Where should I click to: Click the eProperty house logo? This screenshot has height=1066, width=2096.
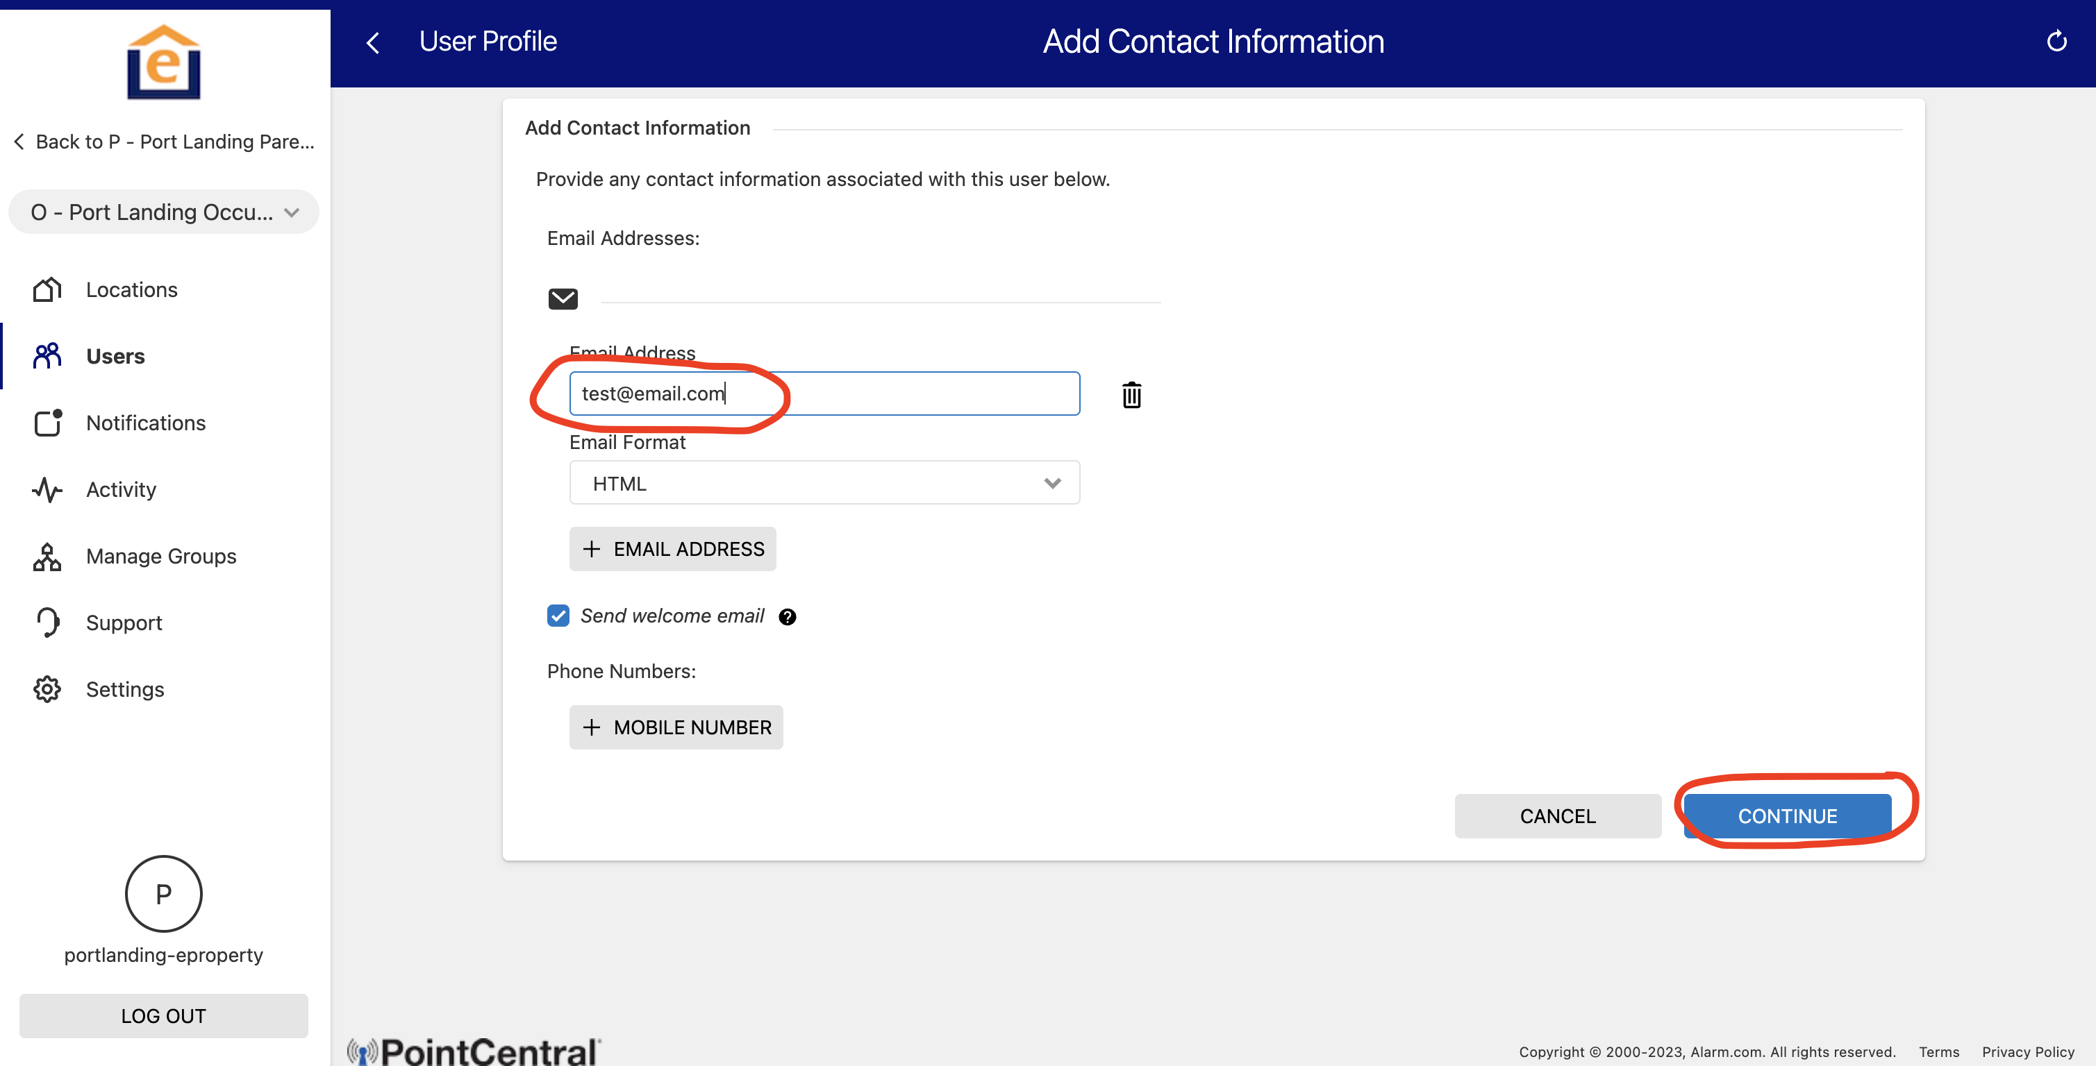click(163, 63)
